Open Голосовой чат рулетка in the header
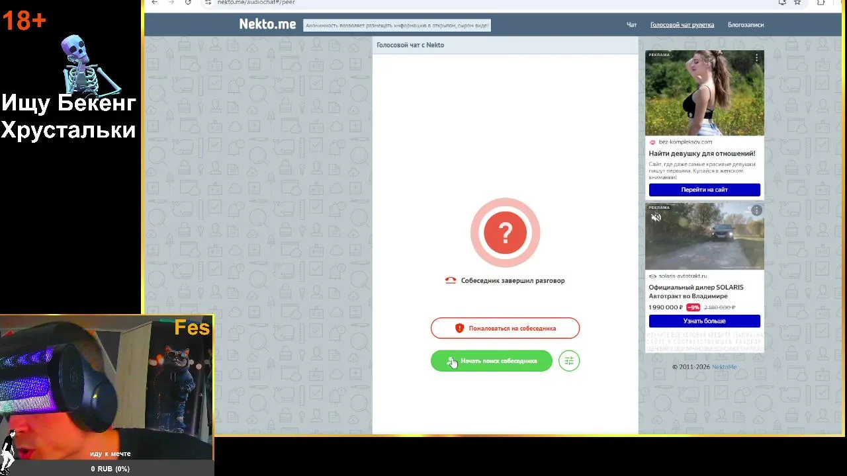Image resolution: width=847 pixels, height=476 pixels. (x=682, y=25)
